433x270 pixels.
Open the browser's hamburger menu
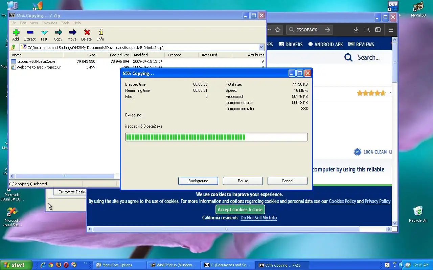pyautogui.click(x=391, y=30)
